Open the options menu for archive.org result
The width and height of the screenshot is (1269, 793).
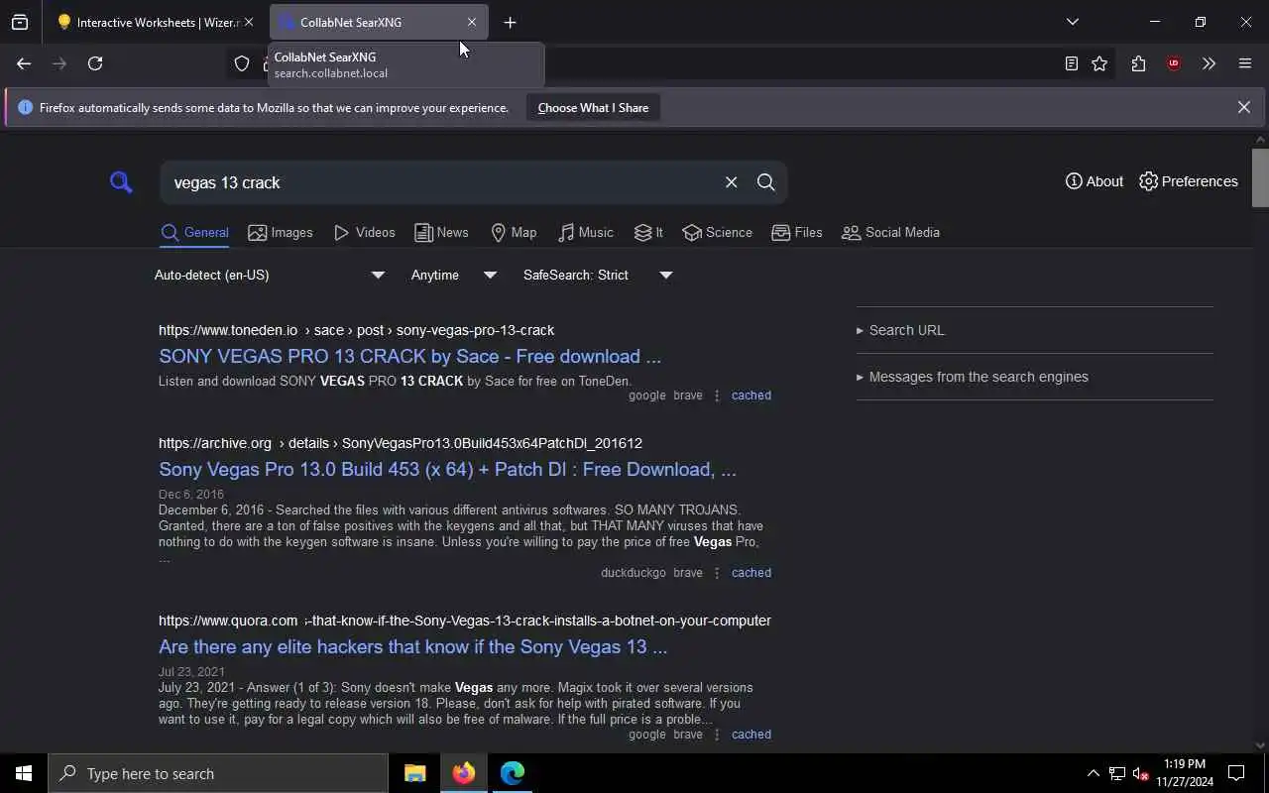[717, 573]
